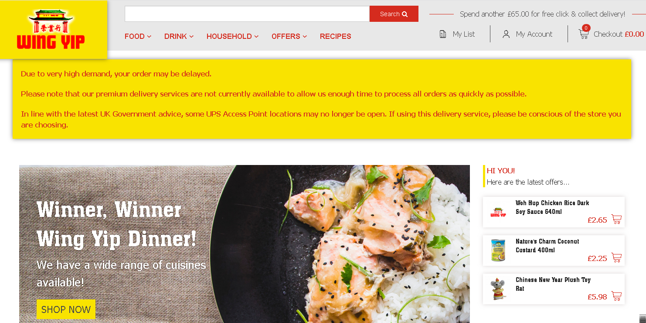
Task: Open the HOUSEHOLD dropdown menu
Action: (232, 36)
